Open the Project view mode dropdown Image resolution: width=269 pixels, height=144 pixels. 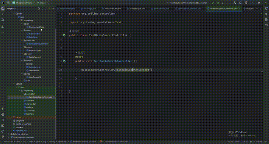point(11,8)
